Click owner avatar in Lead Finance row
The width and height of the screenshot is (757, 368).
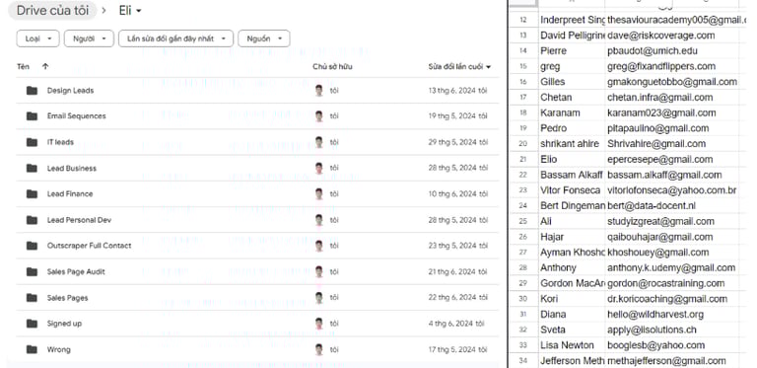[318, 193]
